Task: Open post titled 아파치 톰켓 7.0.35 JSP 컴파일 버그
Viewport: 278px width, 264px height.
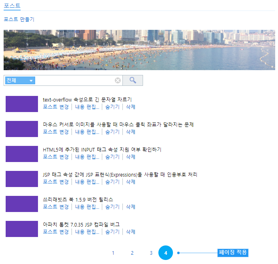Action: tap(81, 225)
